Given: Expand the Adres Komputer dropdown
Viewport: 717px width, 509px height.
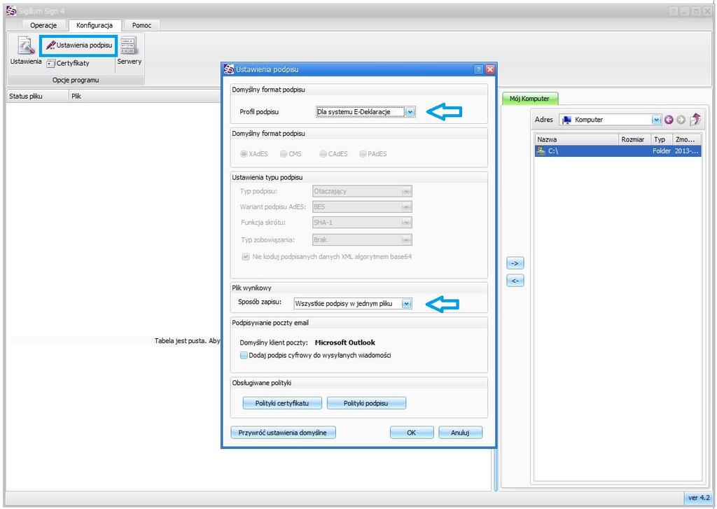Looking at the screenshot, I should (x=656, y=120).
